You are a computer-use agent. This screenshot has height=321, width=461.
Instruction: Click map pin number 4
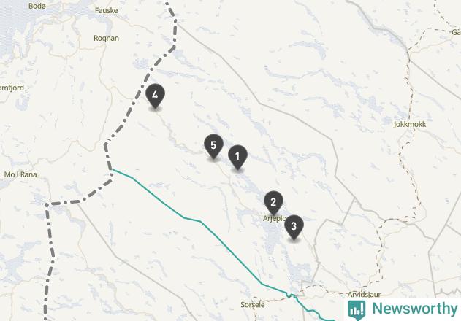155,96
